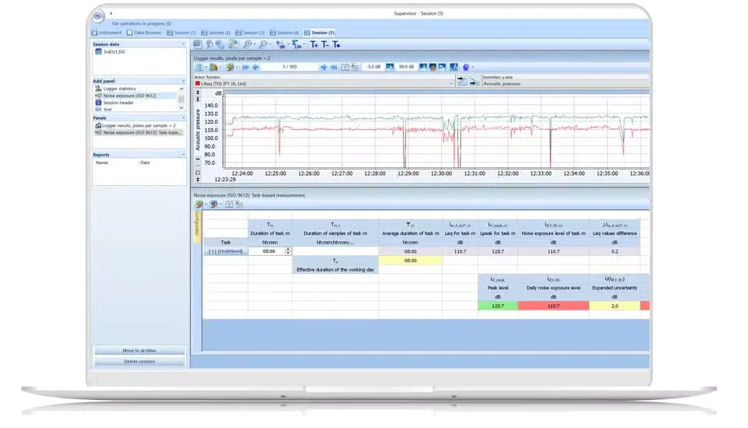
Task: Click the -5.0 dB value field
Action: click(x=373, y=67)
